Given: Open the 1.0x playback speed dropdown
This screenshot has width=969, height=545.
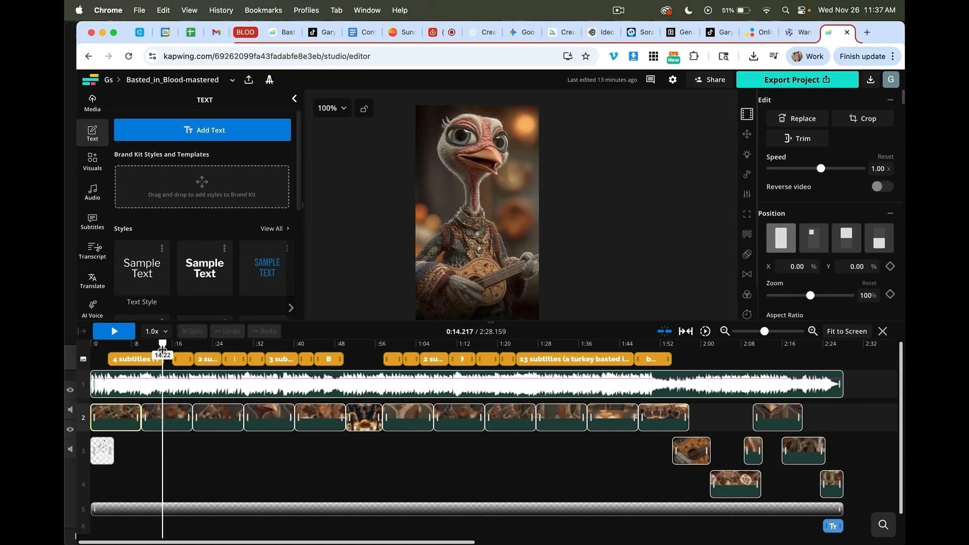Looking at the screenshot, I should coord(156,332).
